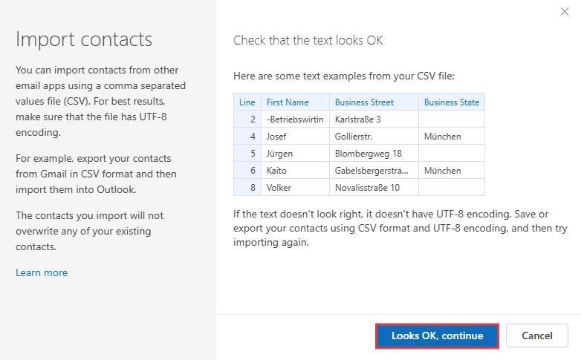Click the Blombergweg 18 cell
Viewport: 581px width, 360px height.
(x=369, y=154)
